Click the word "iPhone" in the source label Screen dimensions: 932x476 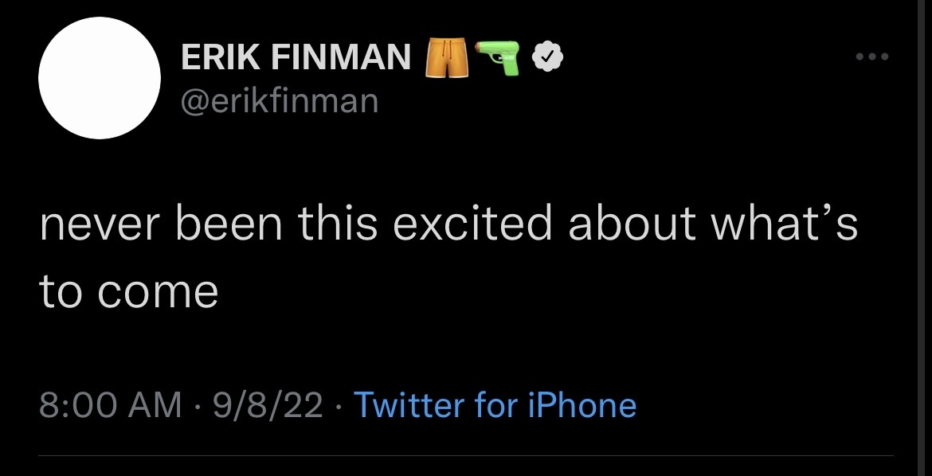(x=582, y=405)
